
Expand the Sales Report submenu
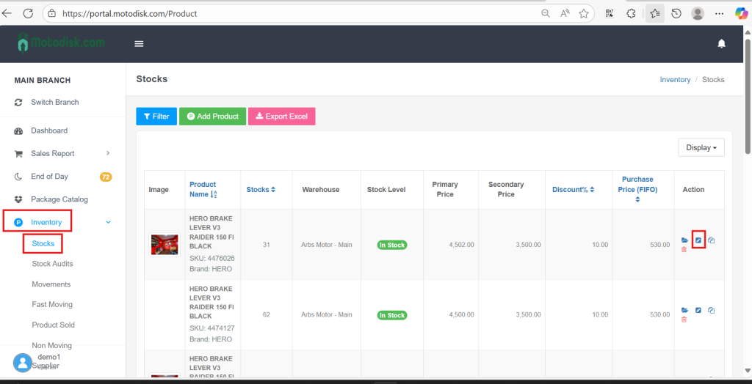108,153
